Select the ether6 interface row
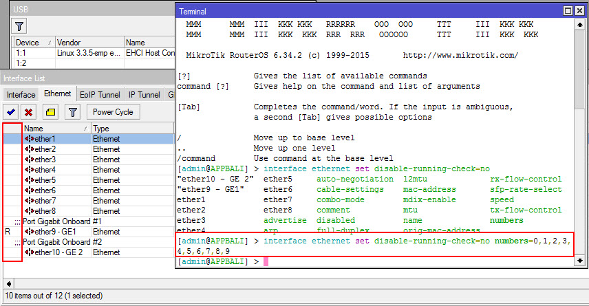Image resolution: width=589 pixels, height=306 pixels. tap(89, 190)
